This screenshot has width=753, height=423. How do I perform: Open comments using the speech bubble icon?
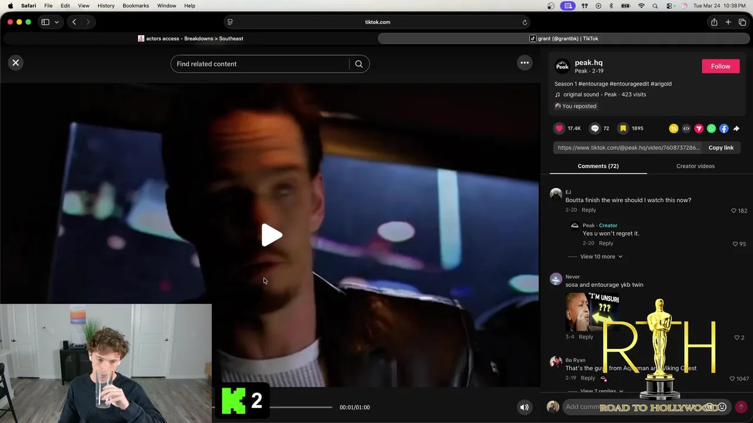(x=595, y=128)
